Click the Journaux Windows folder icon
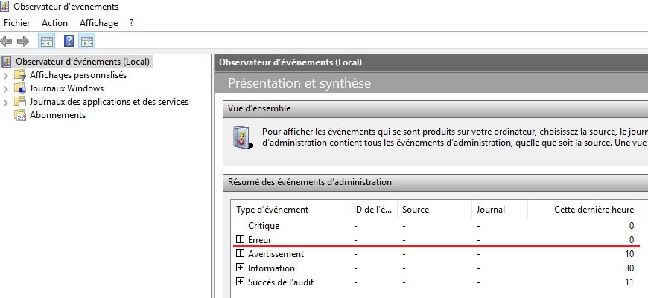This screenshot has width=648, height=298. pyautogui.click(x=21, y=88)
